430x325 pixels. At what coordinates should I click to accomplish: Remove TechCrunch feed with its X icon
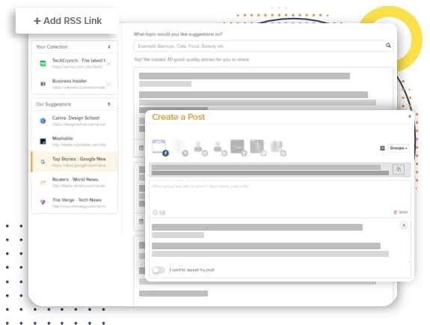(109, 64)
